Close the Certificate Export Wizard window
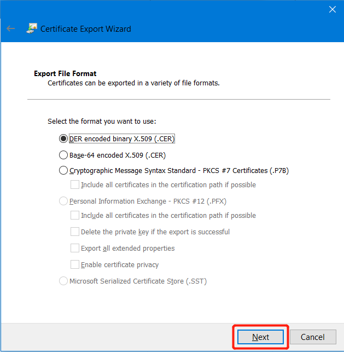The height and width of the screenshot is (352, 344). tap(332, 9)
